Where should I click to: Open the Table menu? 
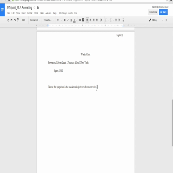point(42,13)
